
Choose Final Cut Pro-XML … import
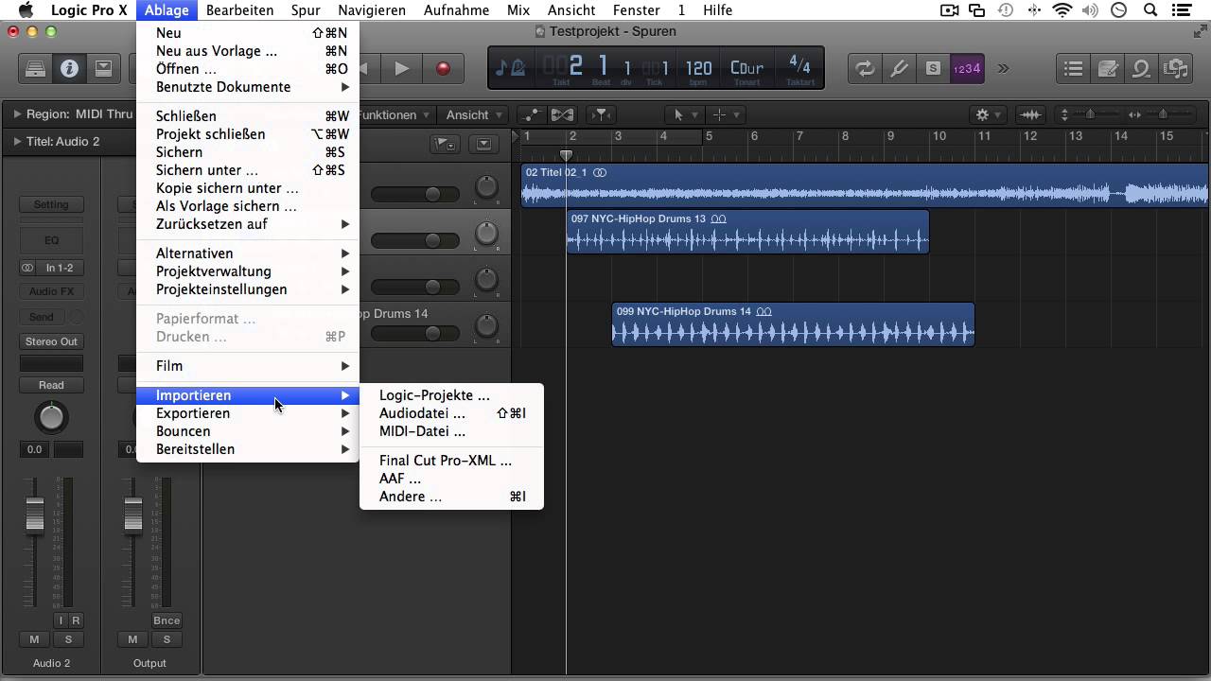[x=452, y=461]
